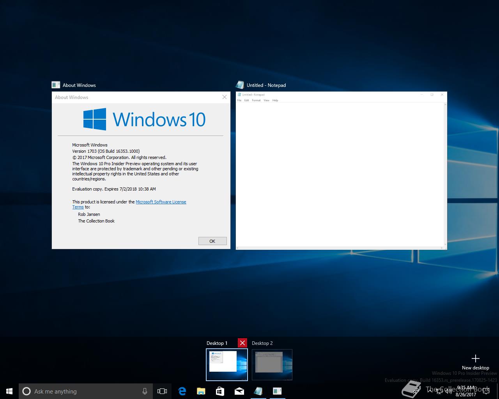The image size is (499, 399).
Task: Close the About Windows preview with X
Action: click(x=225, y=97)
